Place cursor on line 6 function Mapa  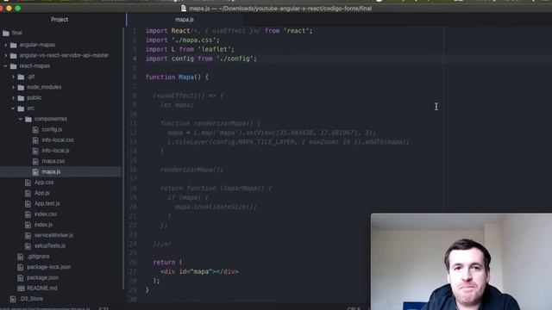[x=177, y=77]
